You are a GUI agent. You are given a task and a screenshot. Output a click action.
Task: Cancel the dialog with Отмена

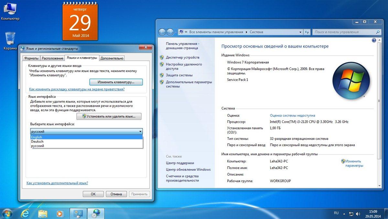click(x=116, y=194)
